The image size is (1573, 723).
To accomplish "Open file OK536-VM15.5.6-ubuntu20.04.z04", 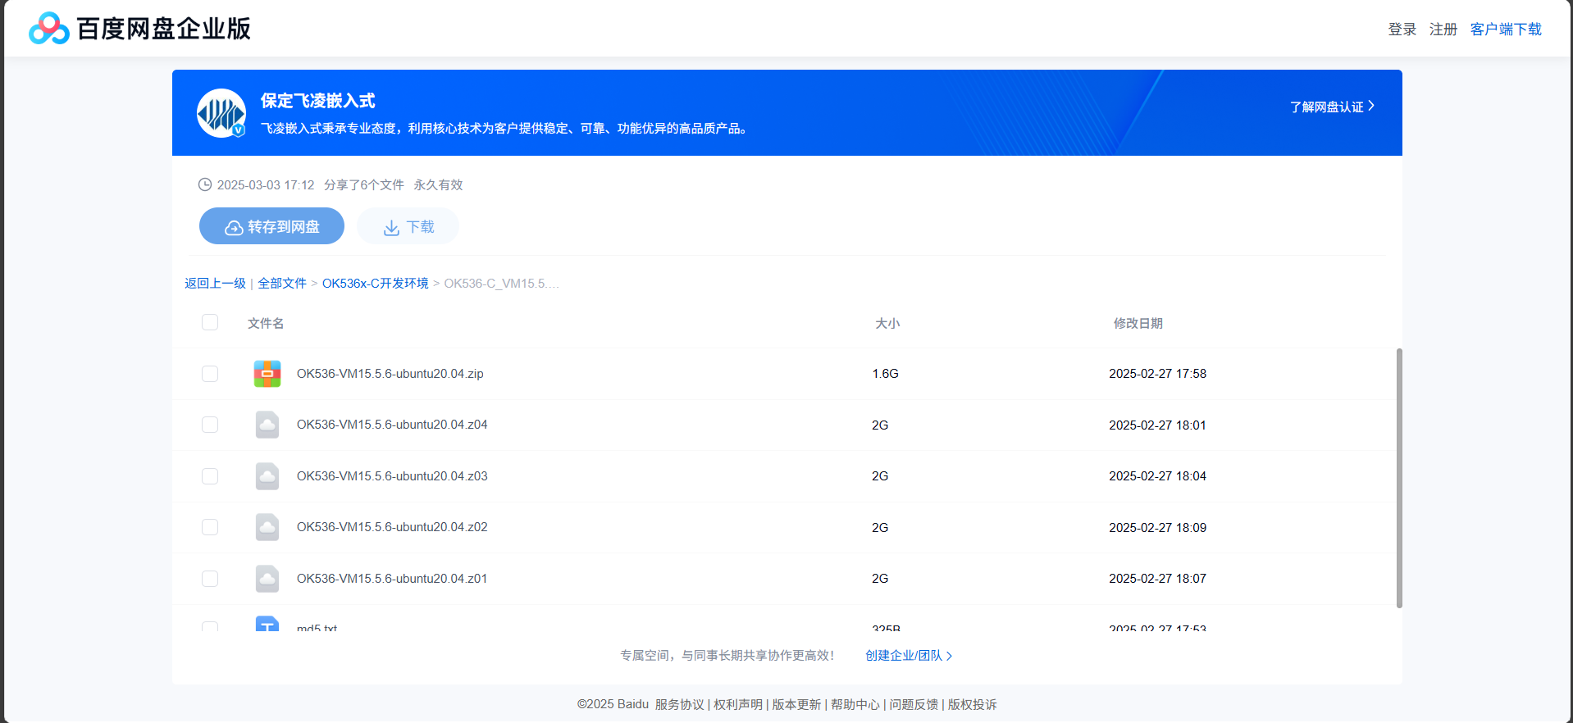I will [x=392, y=425].
